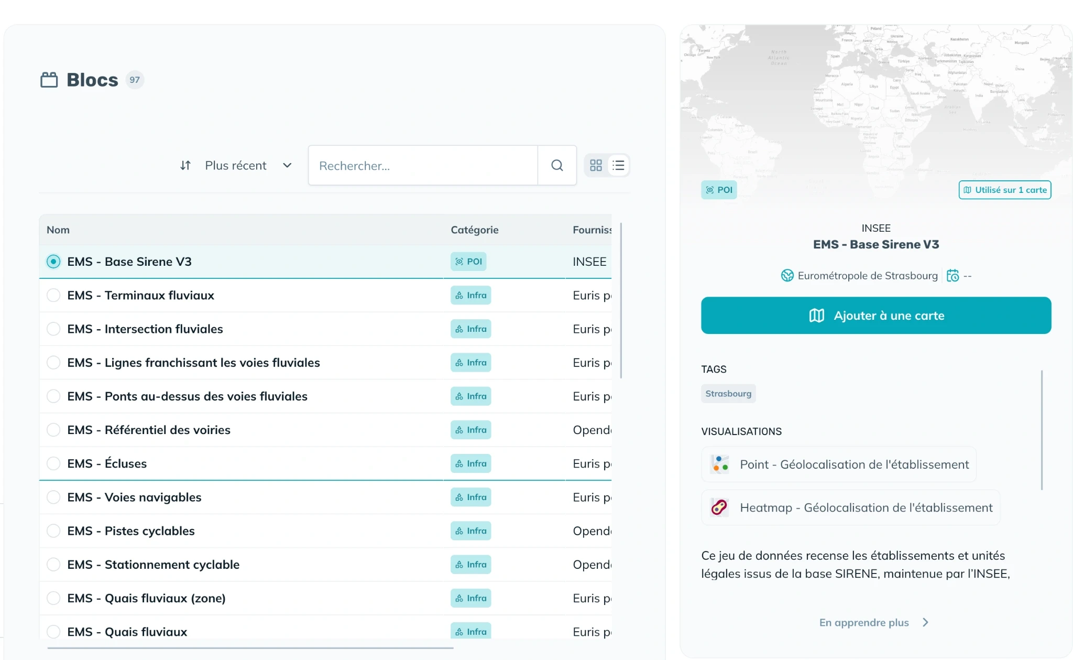The image size is (1073, 660).
Task: Click the chevron next to En apprendre plus
Action: [x=925, y=622]
